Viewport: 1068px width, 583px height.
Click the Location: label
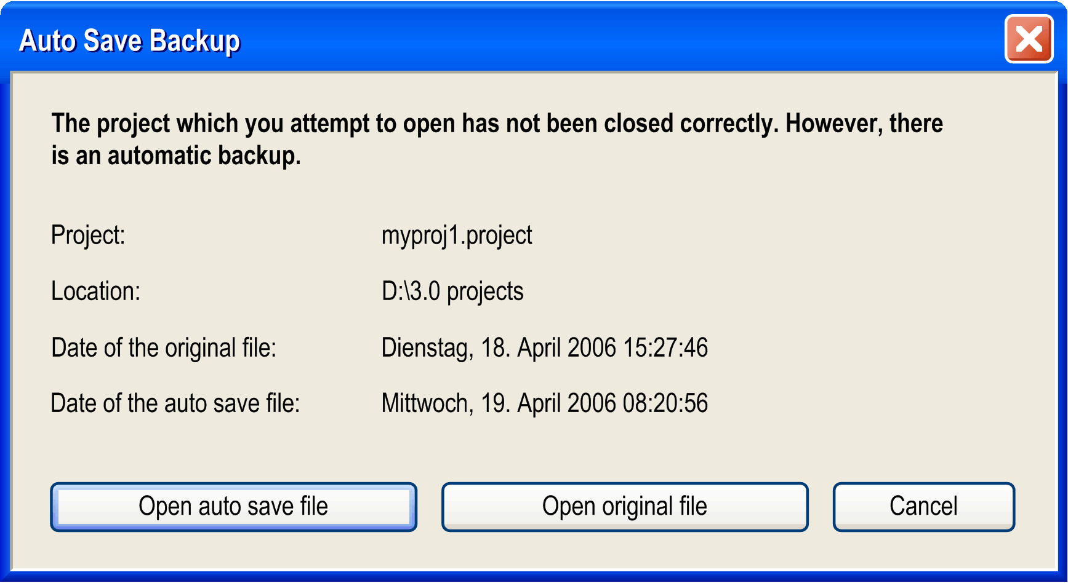coord(95,291)
